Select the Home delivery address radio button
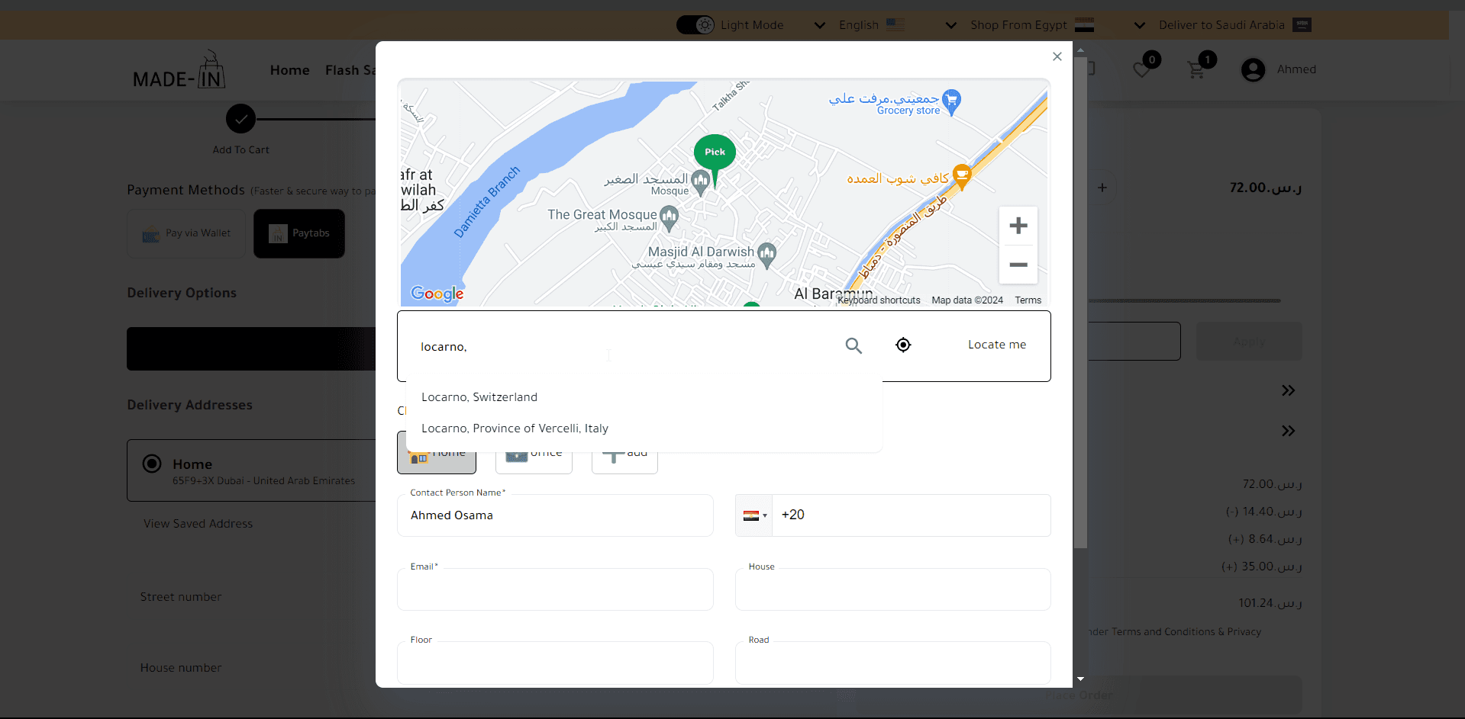 (x=152, y=464)
